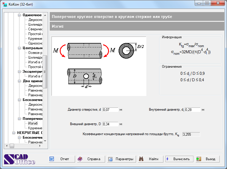This screenshot has height=169, width=227.
Task: Open help with Справка button
Action: tap(91, 159)
